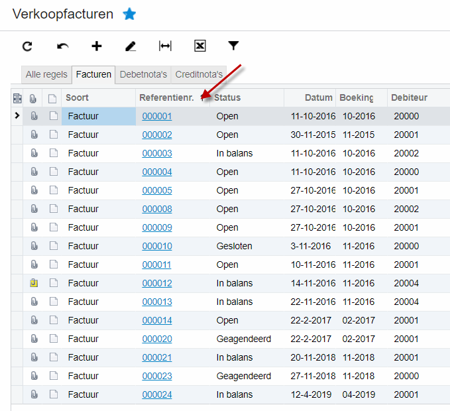Add a new record with plus icon
450x411 pixels.
(x=97, y=46)
